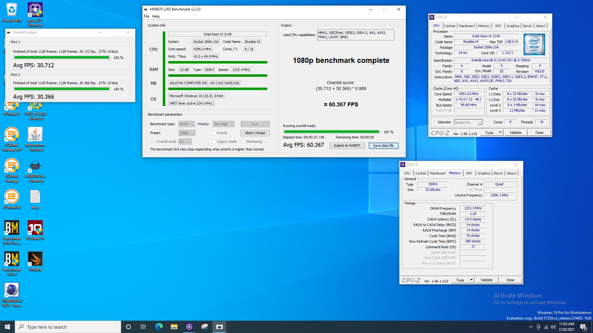593x333 pixels.
Task: Open the Windows Start menu
Action: click(7, 327)
